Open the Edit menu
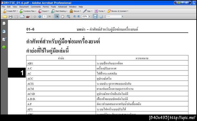This screenshot has width=197, height=121. click(9, 7)
